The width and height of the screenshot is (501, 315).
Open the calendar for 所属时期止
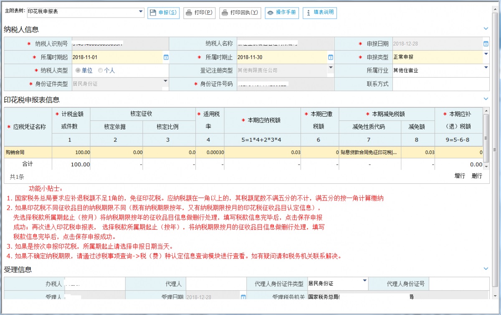click(x=331, y=57)
